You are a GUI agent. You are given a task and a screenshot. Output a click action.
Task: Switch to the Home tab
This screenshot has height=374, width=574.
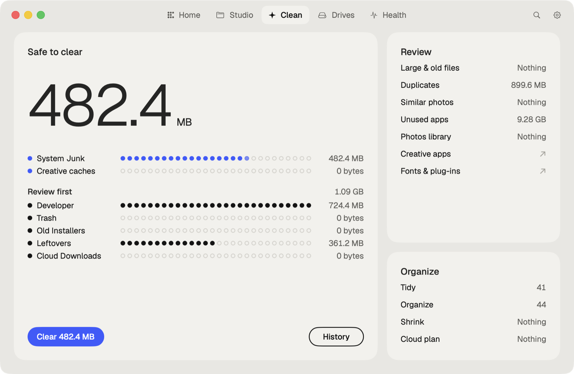(184, 15)
